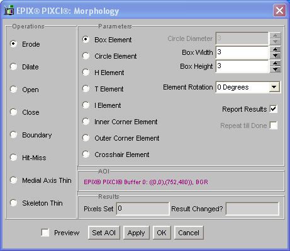
Task: Choose the Close operation radio button
Action: [x=14, y=112]
